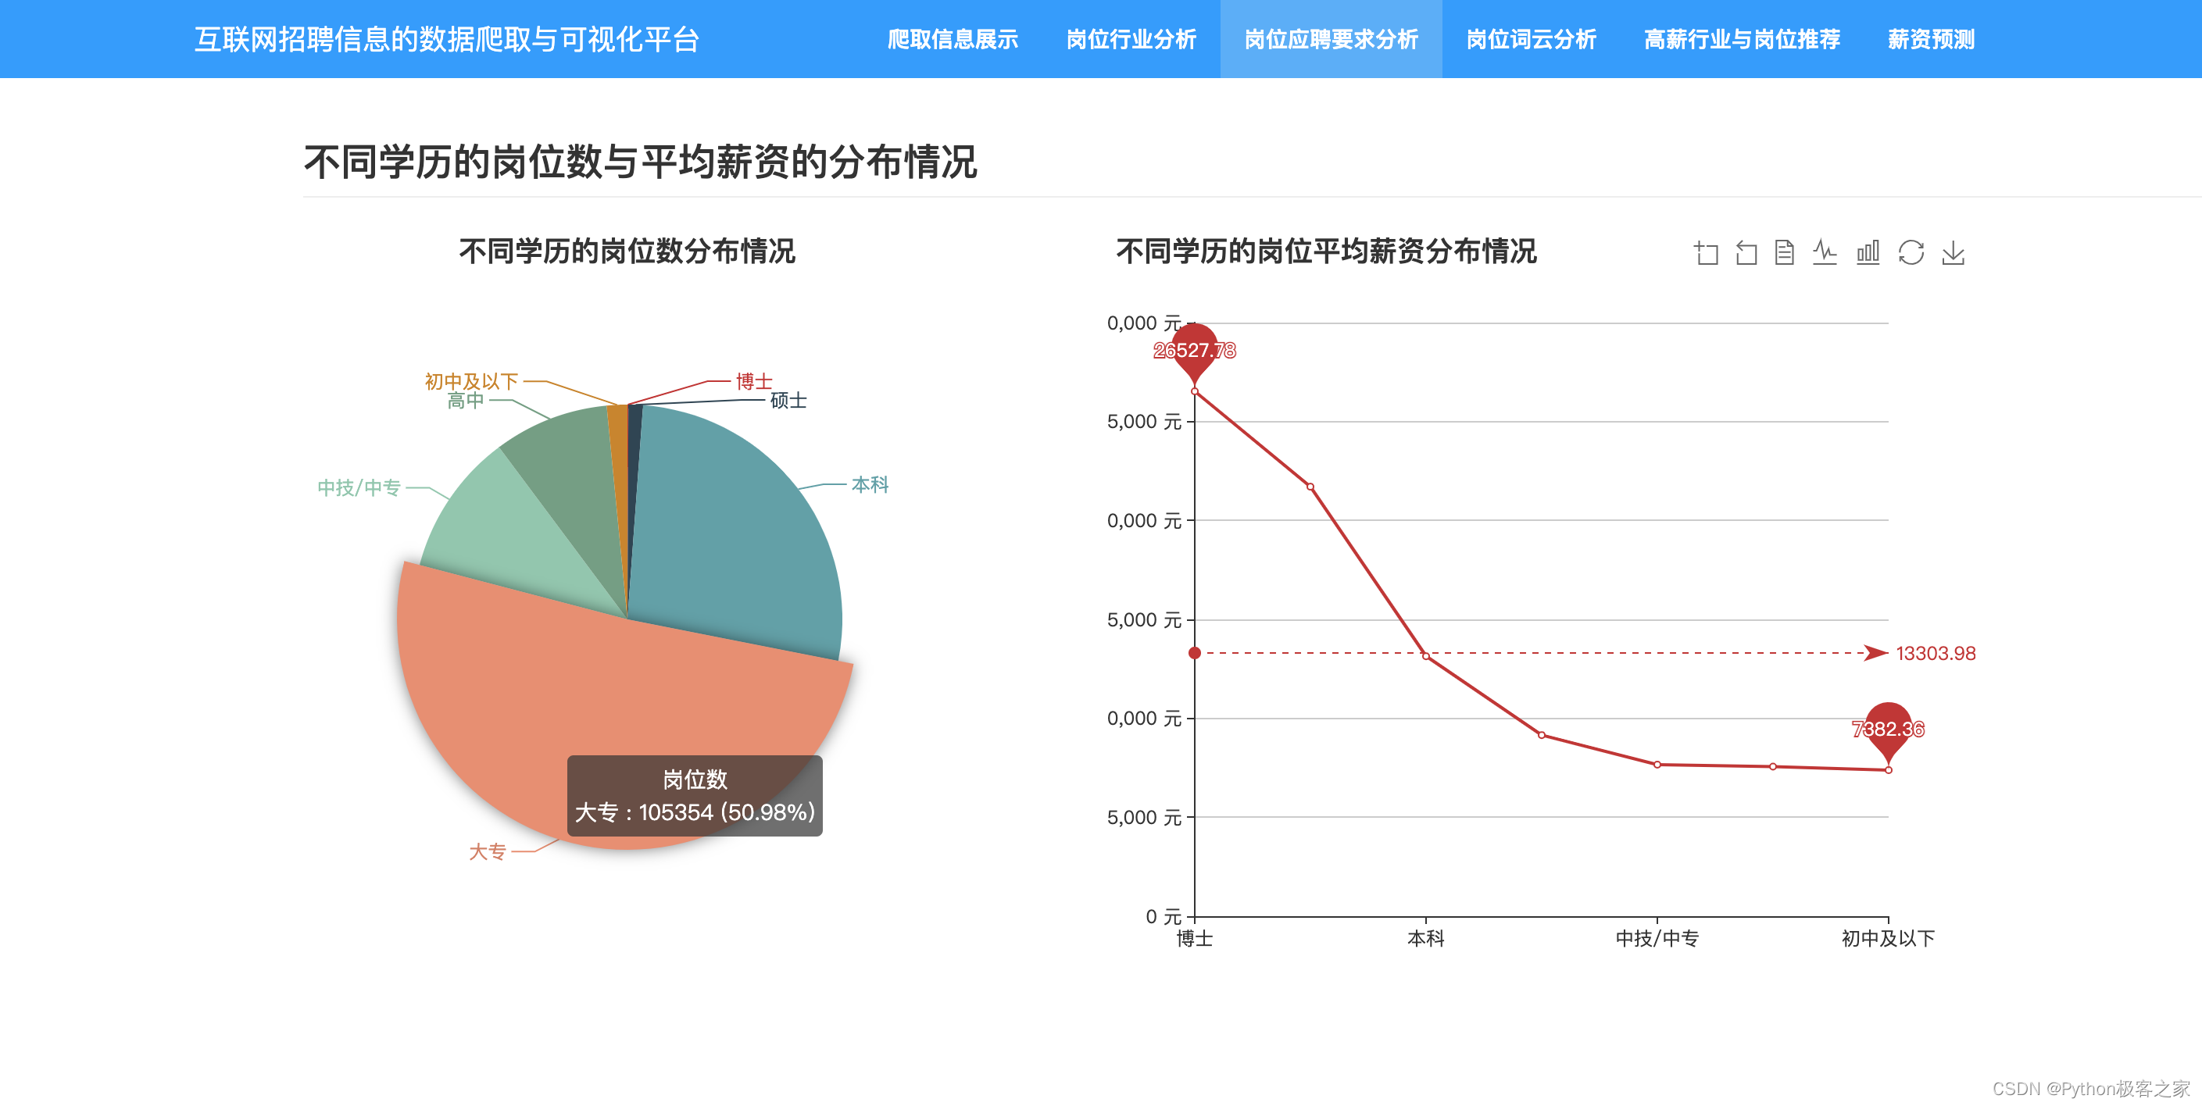Open the 薪资预测 page link
Viewport: 2202px width, 1106px height.
(1931, 39)
